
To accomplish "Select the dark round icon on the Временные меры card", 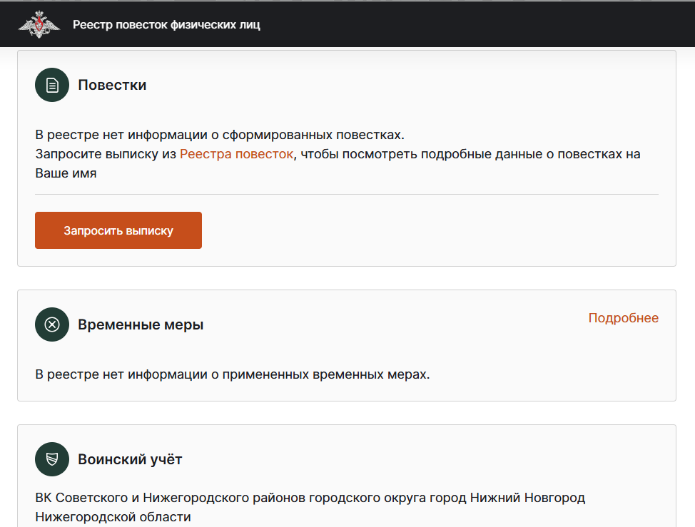I will tap(51, 324).
